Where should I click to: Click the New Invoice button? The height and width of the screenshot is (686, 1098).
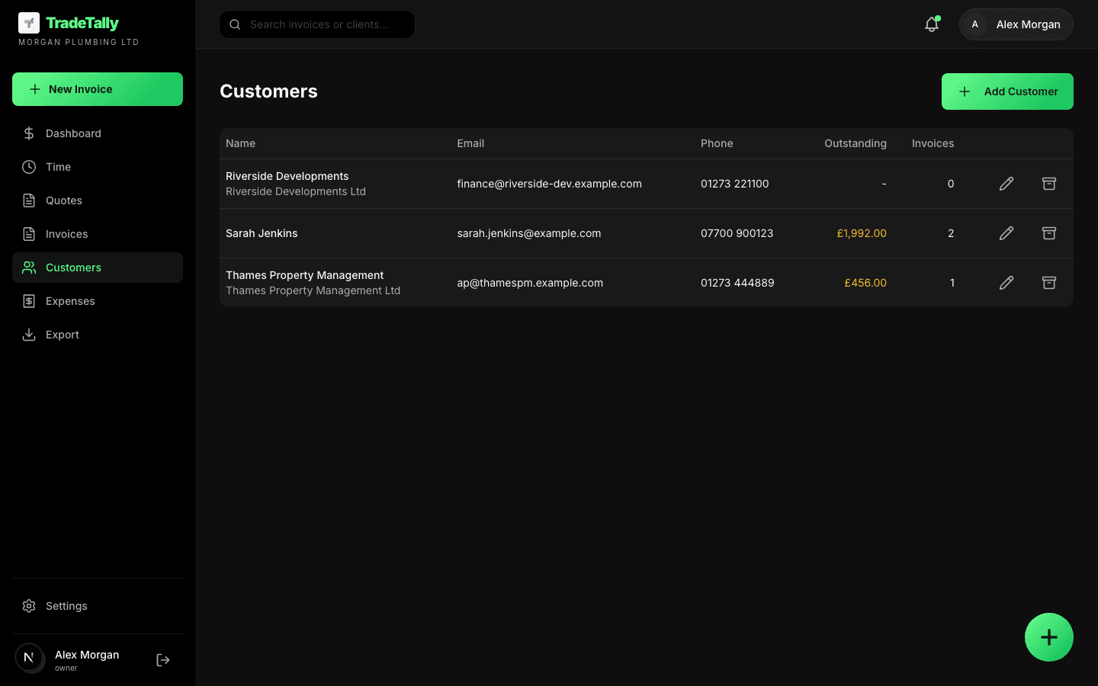point(97,89)
